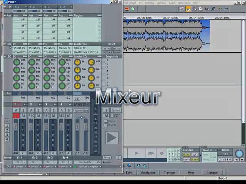
Task: Click the magnifier zoom tool in toolbar
Action: (x=213, y=9)
